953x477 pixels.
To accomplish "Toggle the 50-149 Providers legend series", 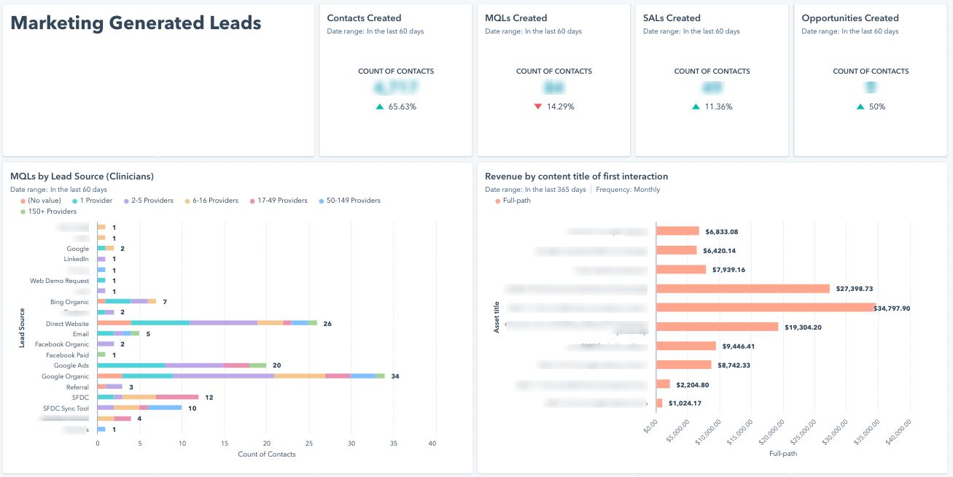I will pos(350,201).
